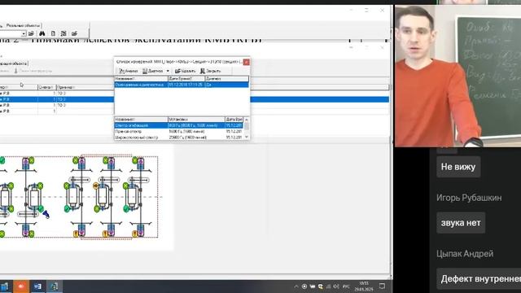Click the binoculars search icon in top toolbar

click(42, 33)
